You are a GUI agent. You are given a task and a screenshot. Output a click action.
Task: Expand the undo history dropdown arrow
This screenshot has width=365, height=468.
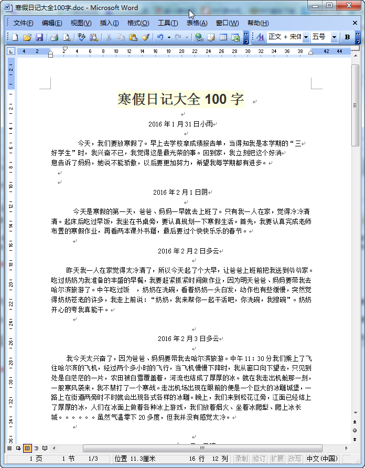pos(169,37)
